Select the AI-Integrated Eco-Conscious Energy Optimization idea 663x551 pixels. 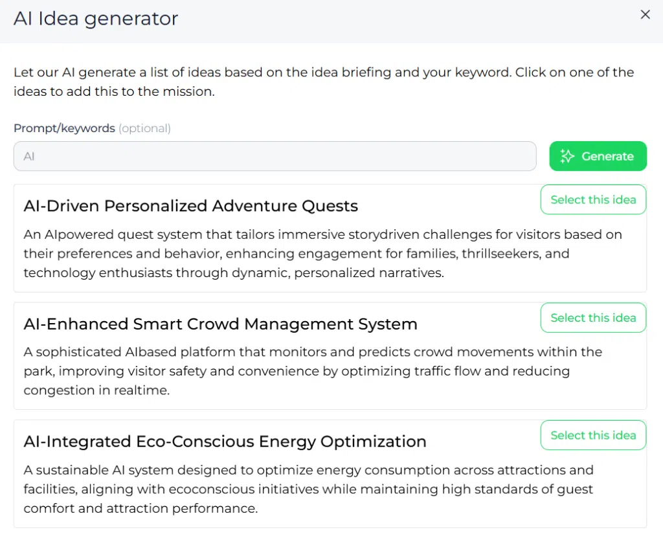(593, 435)
